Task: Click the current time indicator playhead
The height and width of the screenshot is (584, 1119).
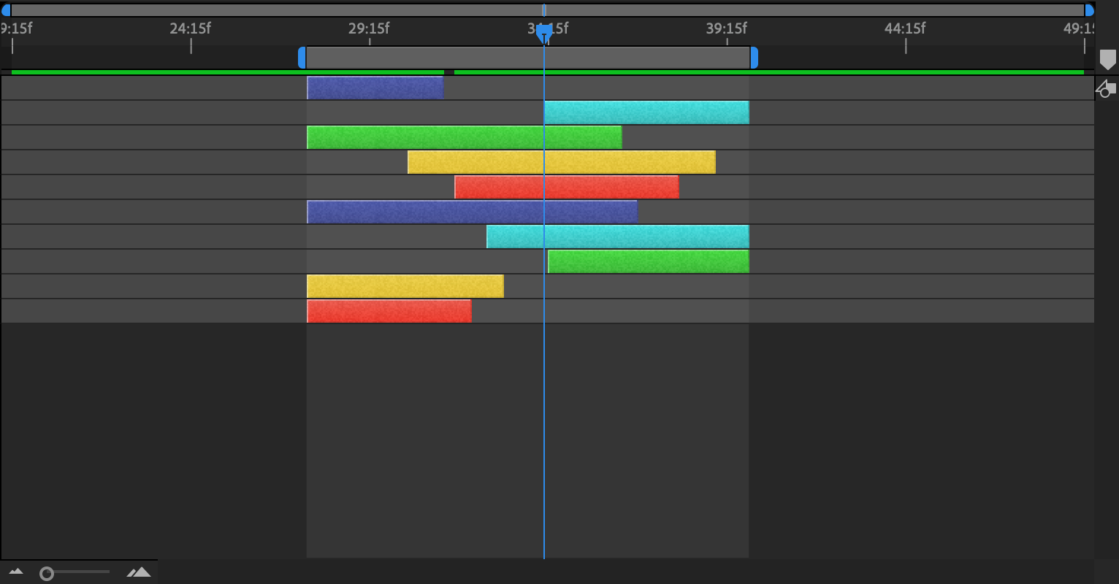Action: [544, 33]
